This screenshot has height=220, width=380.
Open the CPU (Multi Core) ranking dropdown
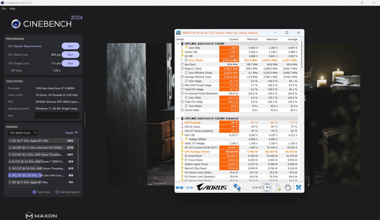point(23,133)
